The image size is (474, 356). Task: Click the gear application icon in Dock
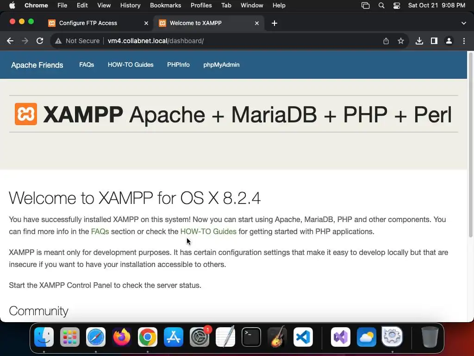392,337
